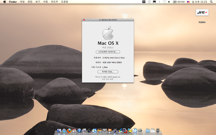This screenshot has width=216, height=135.
Task: Open the display menu bar icon
Action: point(155,2)
